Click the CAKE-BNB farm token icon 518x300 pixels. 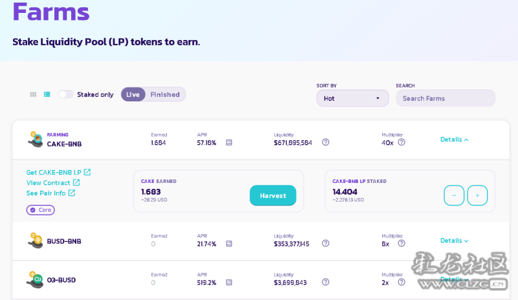(36, 139)
